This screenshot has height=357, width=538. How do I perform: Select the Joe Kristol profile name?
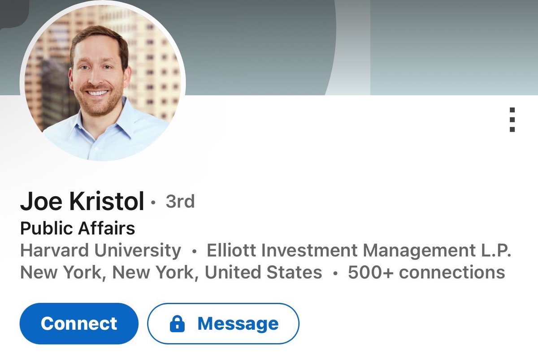coord(82,202)
